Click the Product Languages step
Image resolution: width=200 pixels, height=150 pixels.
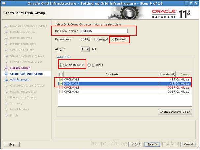click(23, 44)
